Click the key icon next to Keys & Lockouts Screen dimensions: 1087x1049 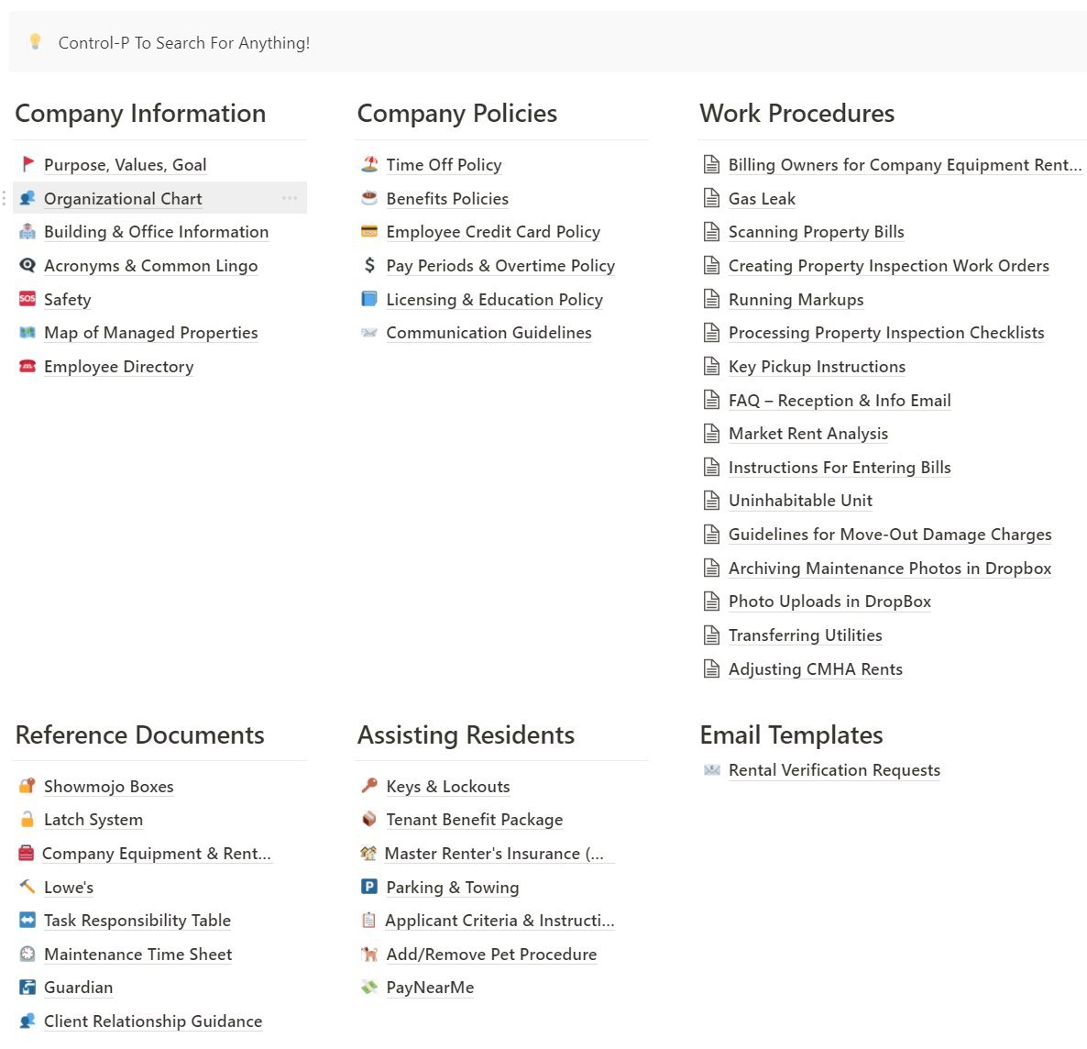coord(369,786)
